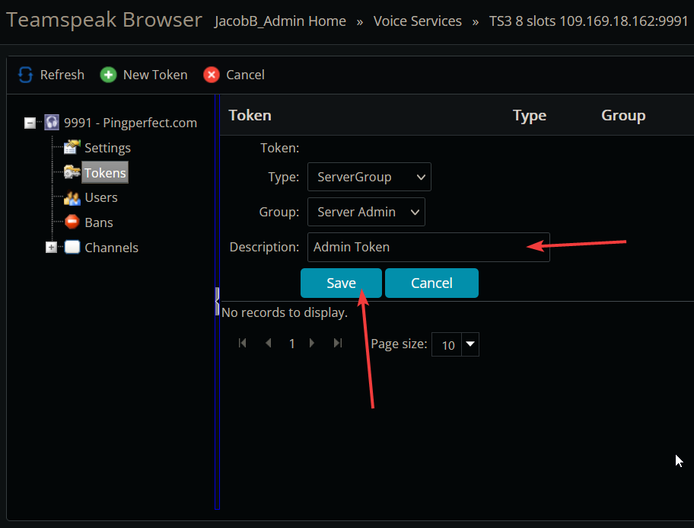Click the Description text field
The image size is (694, 528).
point(428,247)
